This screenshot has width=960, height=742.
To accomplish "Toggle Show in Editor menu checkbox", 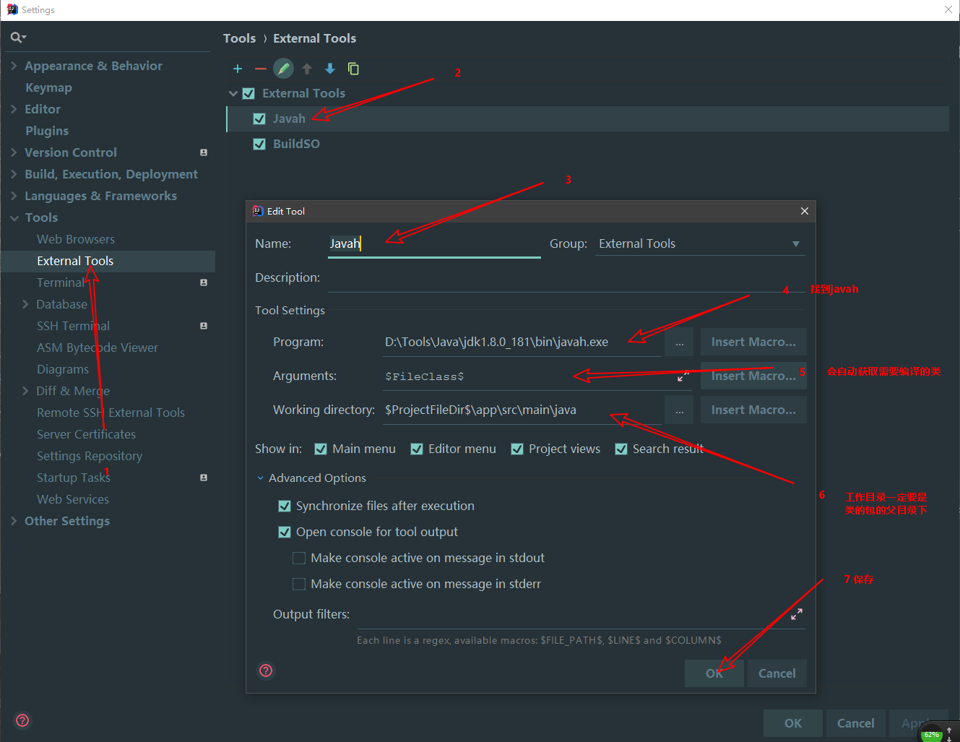I will [417, 449].
